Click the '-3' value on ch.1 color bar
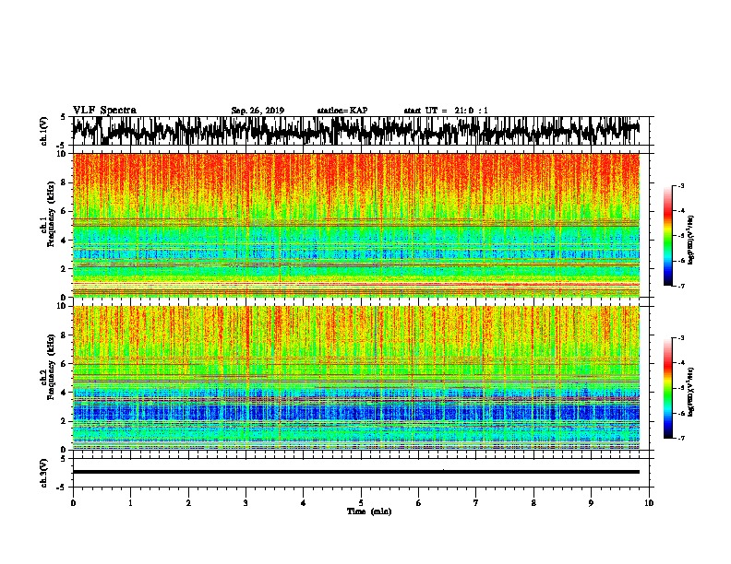 (681, 185)
